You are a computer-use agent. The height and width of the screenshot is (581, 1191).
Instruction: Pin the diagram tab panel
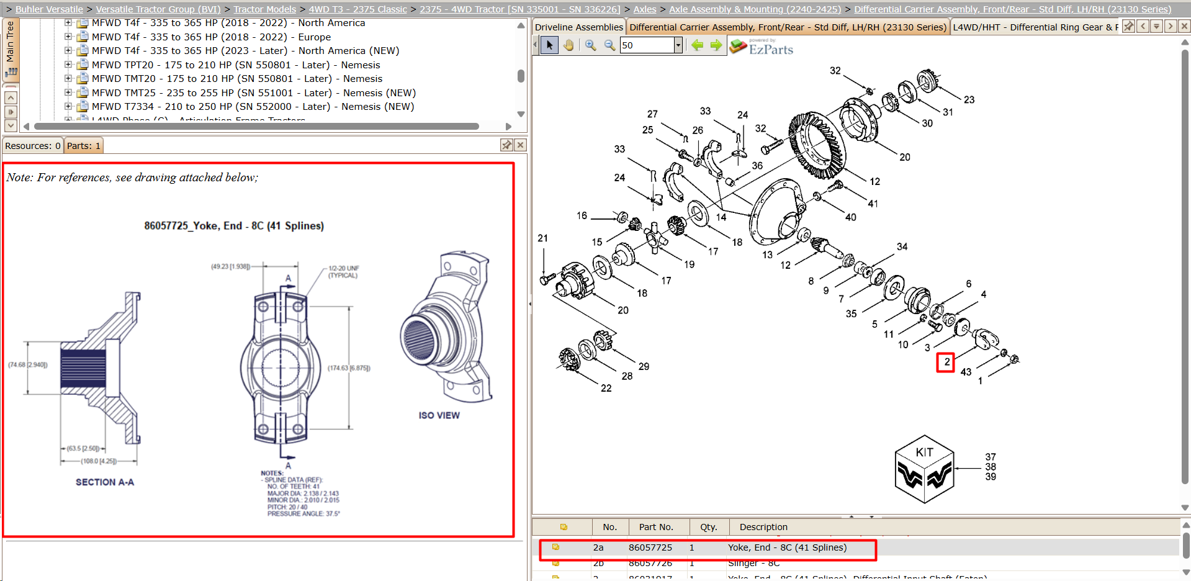1128,26
